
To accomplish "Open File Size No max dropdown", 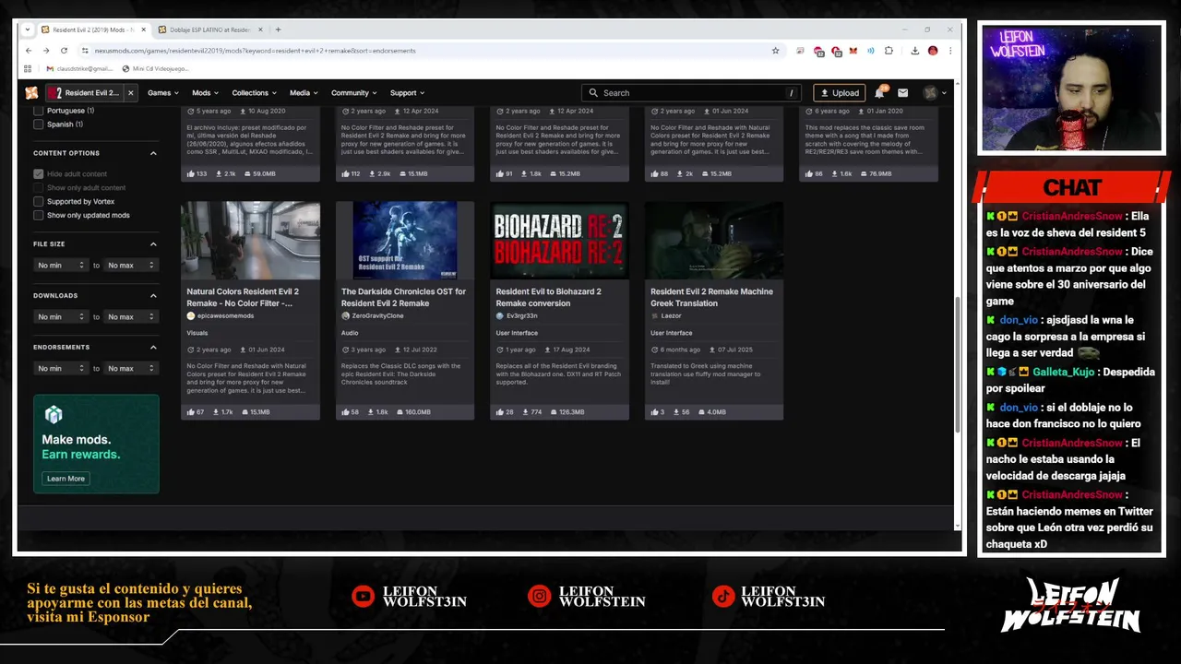I will coord(131,266).
